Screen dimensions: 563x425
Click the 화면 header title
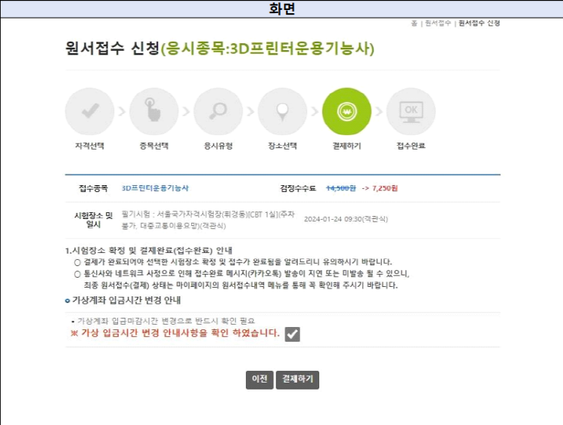pos(281,8)
